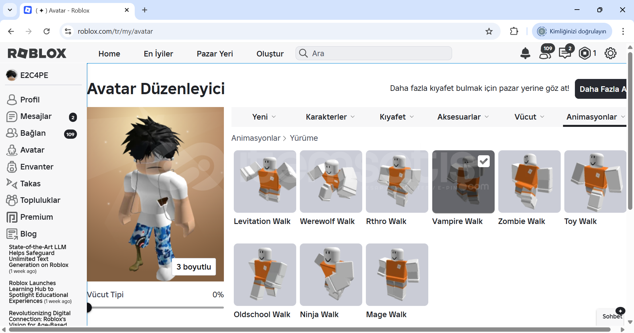Close the Avatar - Roblox tab
The height and width of the screenshot is (333, 634).
(127, 10)
